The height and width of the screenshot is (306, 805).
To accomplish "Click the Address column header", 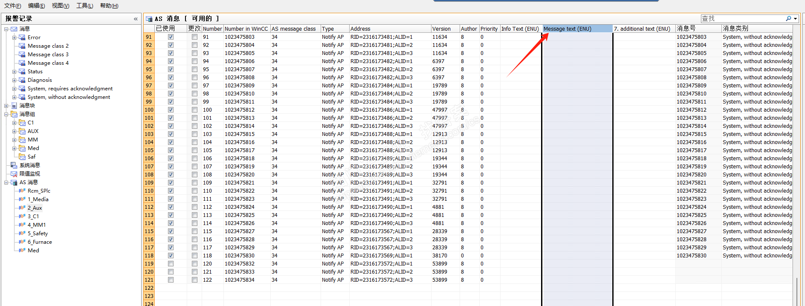I will (390, 29).
